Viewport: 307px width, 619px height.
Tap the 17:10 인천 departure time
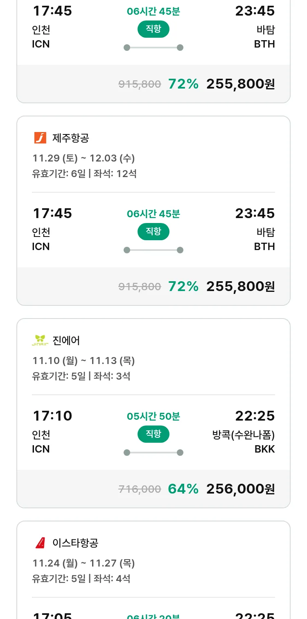tap(52, 416)
